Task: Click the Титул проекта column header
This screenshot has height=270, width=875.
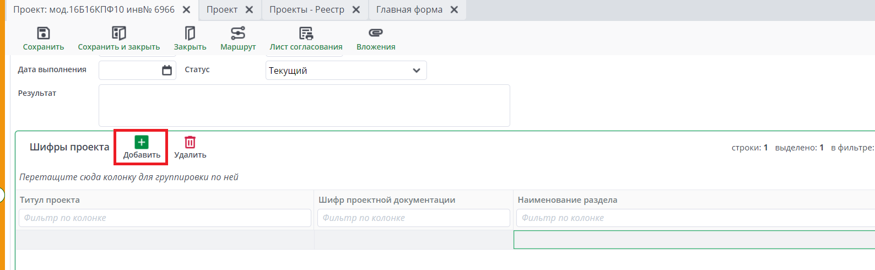Action: [50, 200]
